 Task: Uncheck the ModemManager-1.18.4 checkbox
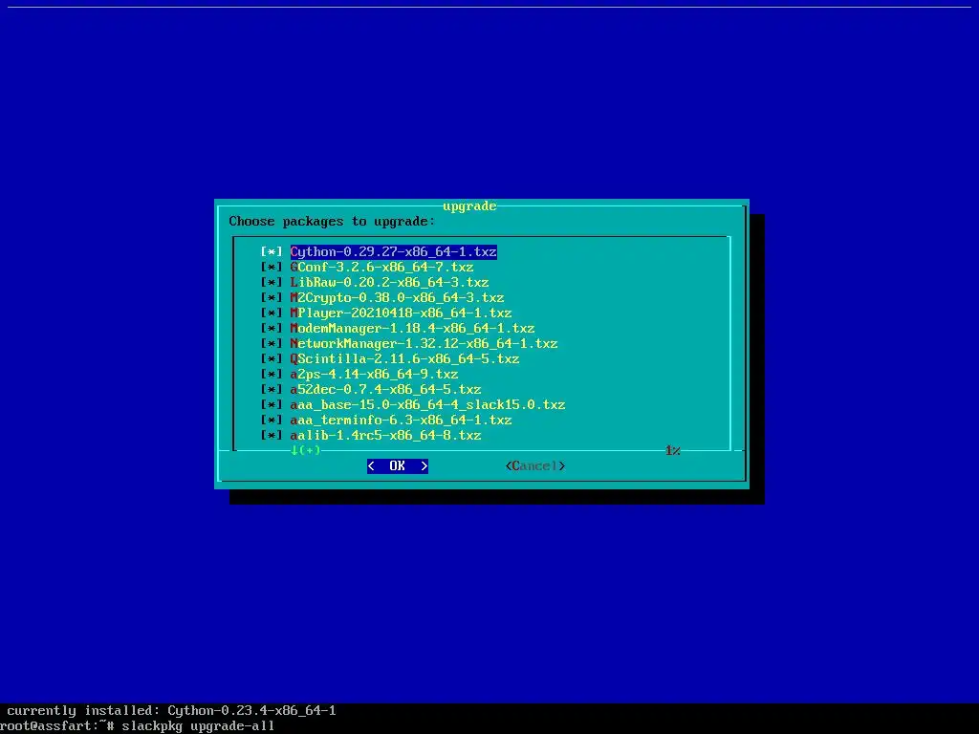pyautogui.click(x=272, y=329)
